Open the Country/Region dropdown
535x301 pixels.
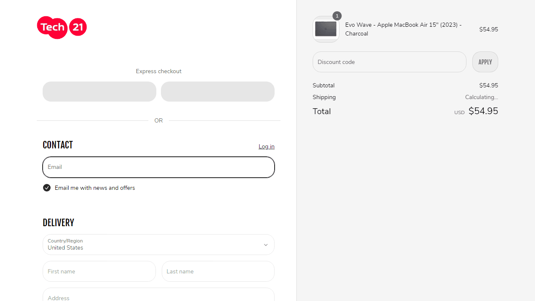158,245
